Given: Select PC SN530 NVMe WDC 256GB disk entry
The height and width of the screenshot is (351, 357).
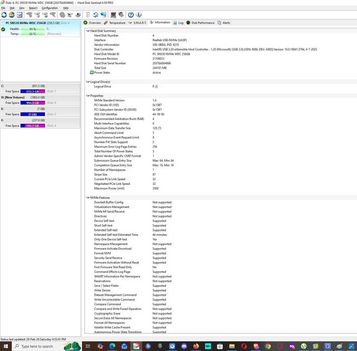Looking at the screenshot, I should 40,29.
